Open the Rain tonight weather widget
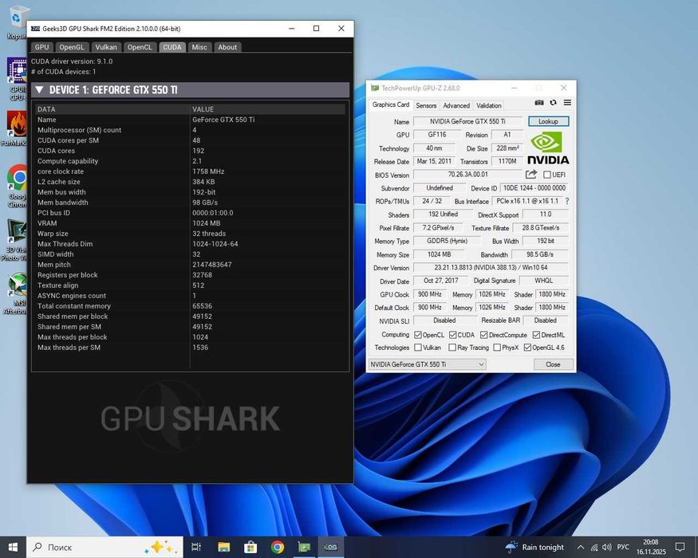698x558 pixels. 535,547
